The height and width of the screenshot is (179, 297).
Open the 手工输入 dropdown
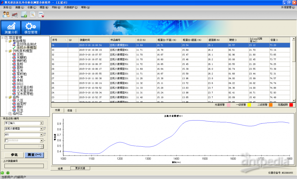pos(41,123)
